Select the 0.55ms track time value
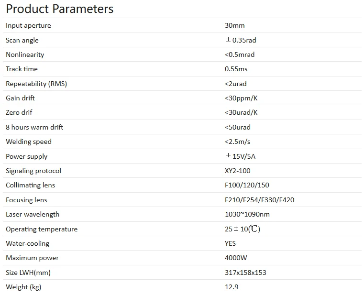 236,69
